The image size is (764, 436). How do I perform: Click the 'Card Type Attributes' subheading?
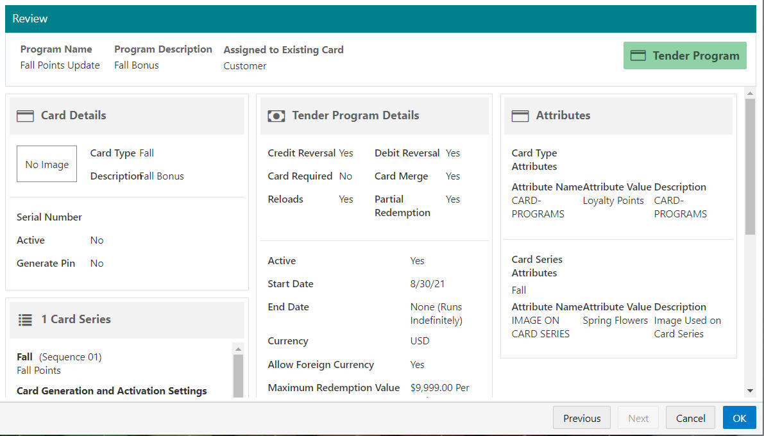coord(534,160)
